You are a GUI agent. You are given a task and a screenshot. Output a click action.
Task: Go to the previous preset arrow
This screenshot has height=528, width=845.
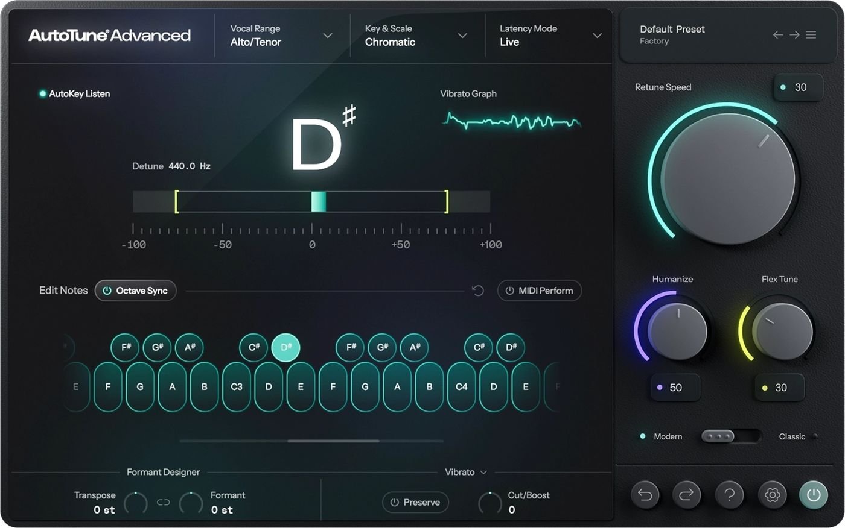[x=778, y=35]
